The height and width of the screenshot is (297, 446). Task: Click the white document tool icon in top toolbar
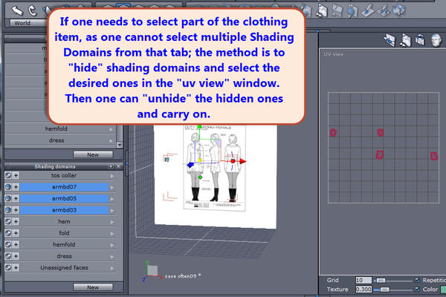(x=322, y=11)
